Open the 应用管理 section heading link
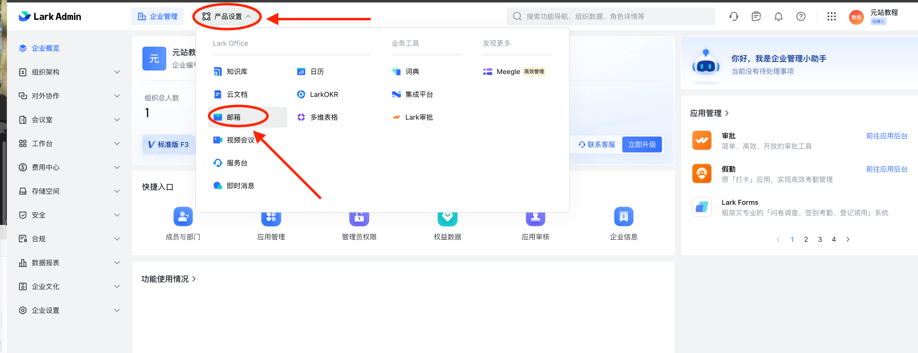The image size is (918, 353). pos(710,113)
